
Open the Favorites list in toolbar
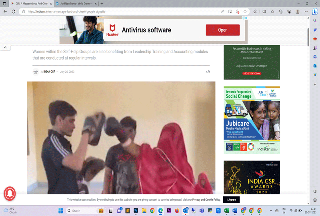pos(272,12)
